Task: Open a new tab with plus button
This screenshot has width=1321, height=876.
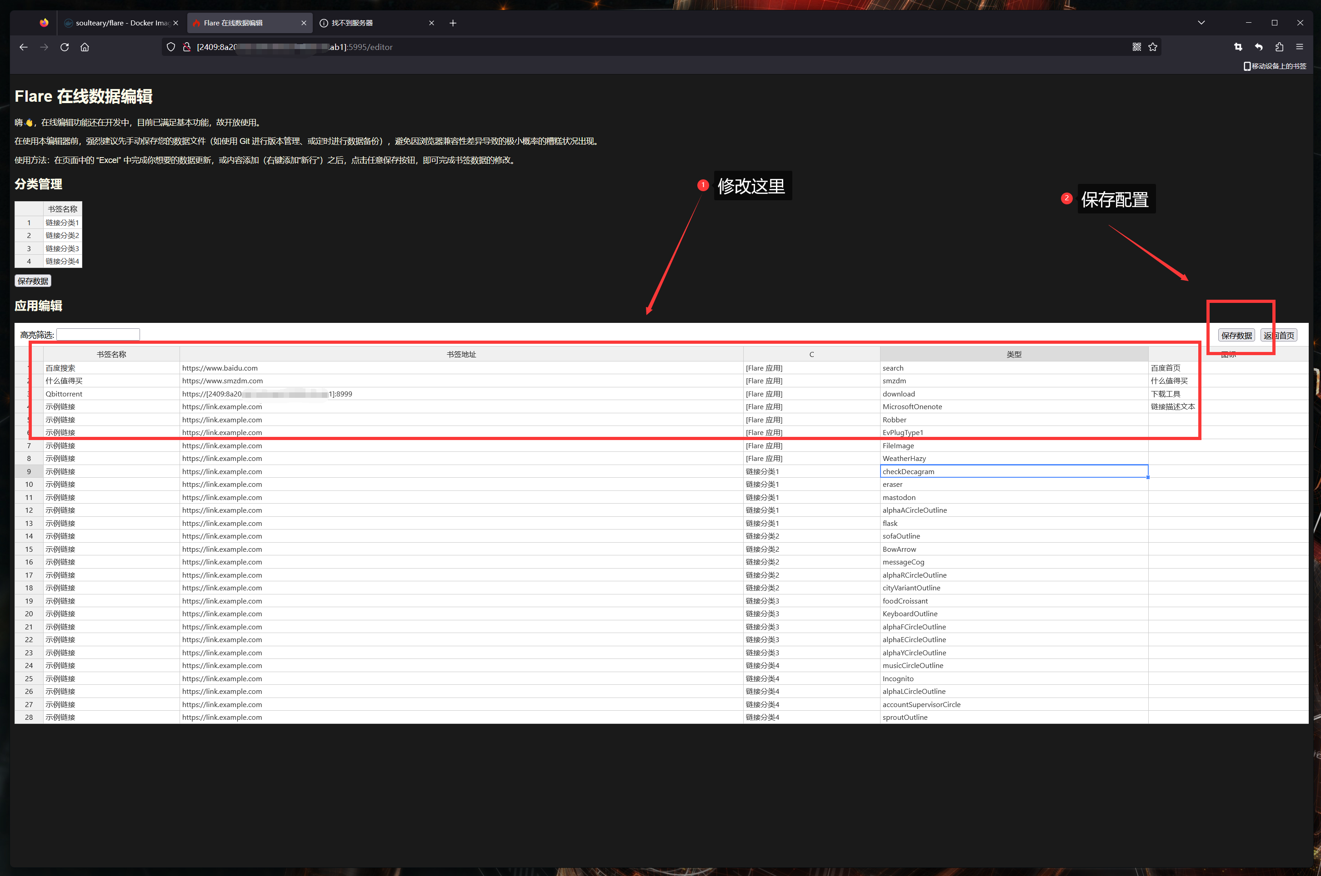Action: (453, 23)
